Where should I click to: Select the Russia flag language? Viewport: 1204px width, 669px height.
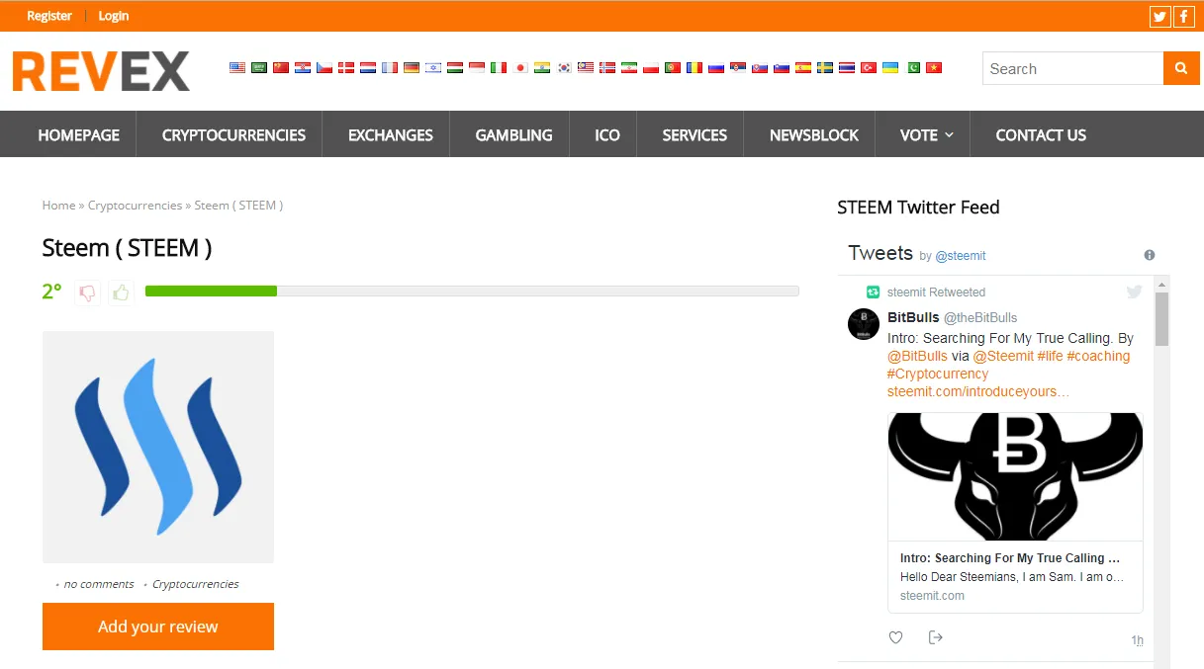[x=716, y=68]
